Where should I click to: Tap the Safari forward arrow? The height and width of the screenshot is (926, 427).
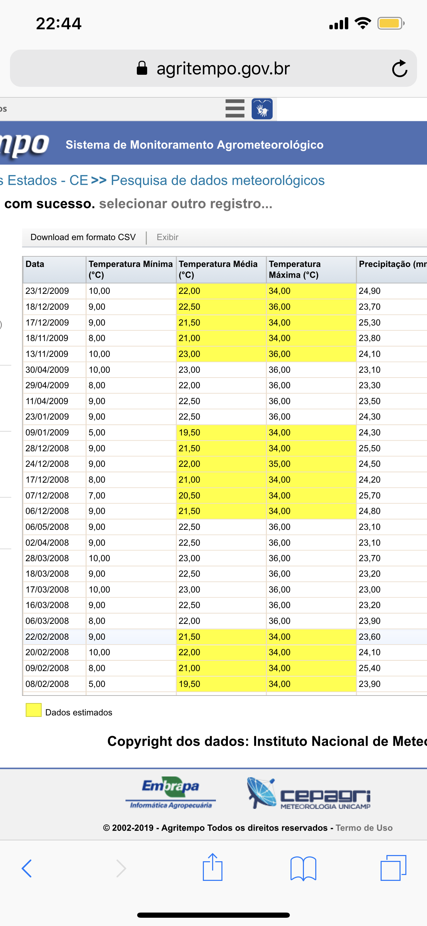[x=121, y=868]
